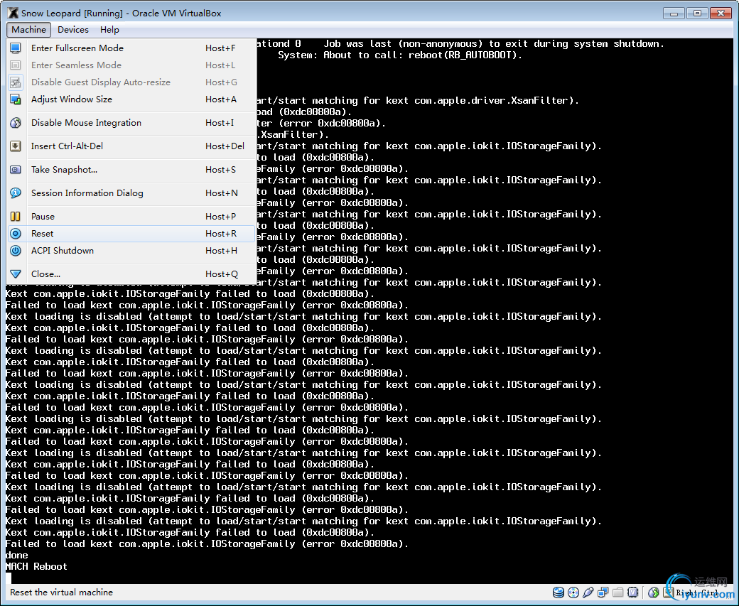Viewport: 739px width, 606px height.
Task: Open the Machine menu
Action: coord(28,30)
